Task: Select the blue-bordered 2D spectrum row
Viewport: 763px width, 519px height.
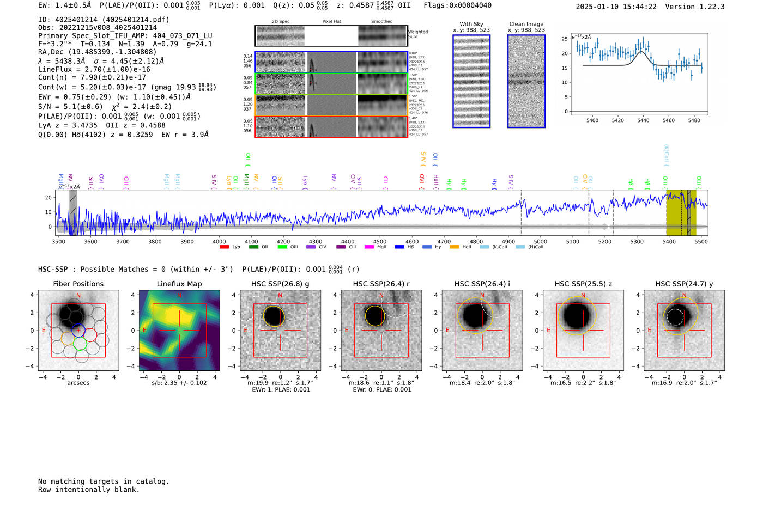Action: point(331,62)
